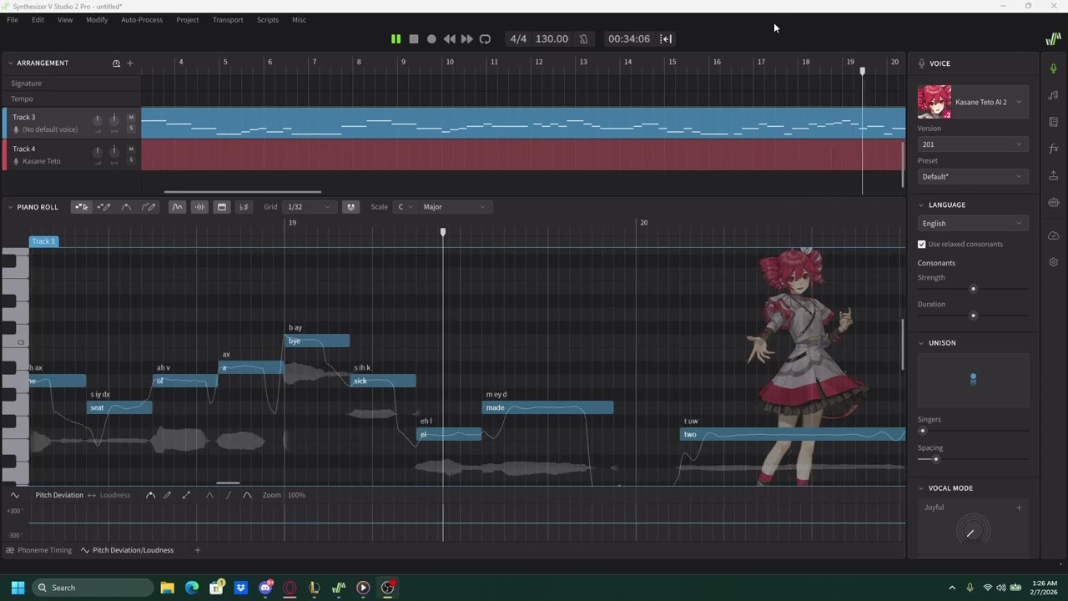Open the cloud panel in sidebar
1068x601 pixels.
click(x=1053, y=235)
